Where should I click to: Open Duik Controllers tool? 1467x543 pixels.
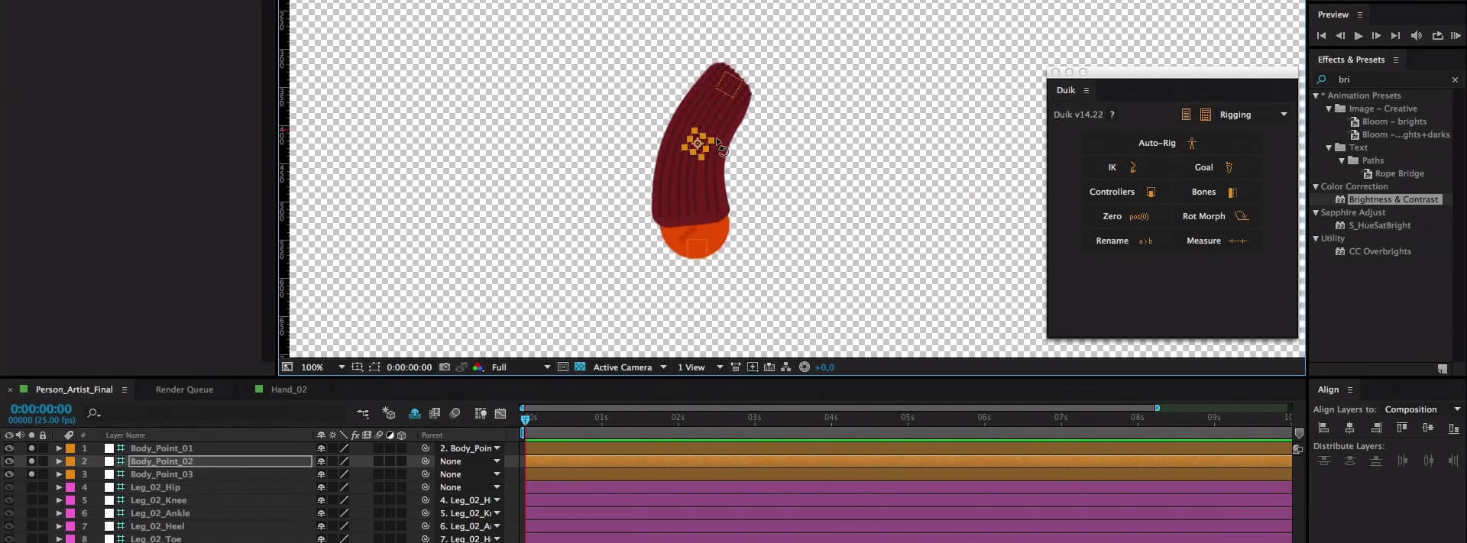pyautogui.click(x=1122, y=192)
